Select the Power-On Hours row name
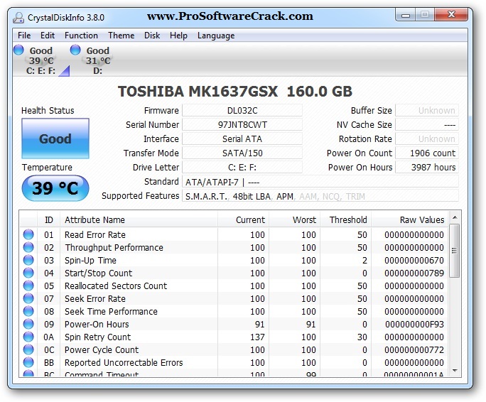Viewport: 486px width, 402px height. pos(97,324)
